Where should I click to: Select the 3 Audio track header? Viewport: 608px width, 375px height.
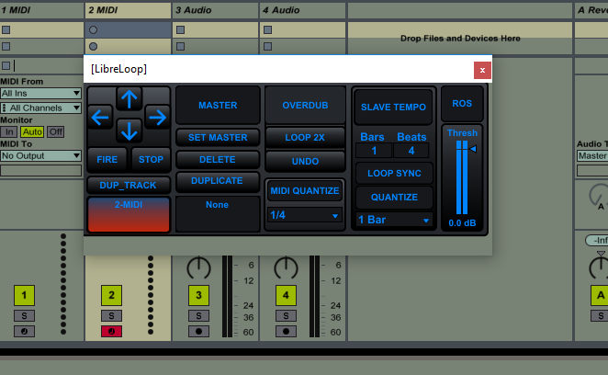click(215, 9)
